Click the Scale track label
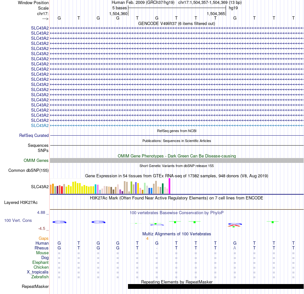 [43, 8]
